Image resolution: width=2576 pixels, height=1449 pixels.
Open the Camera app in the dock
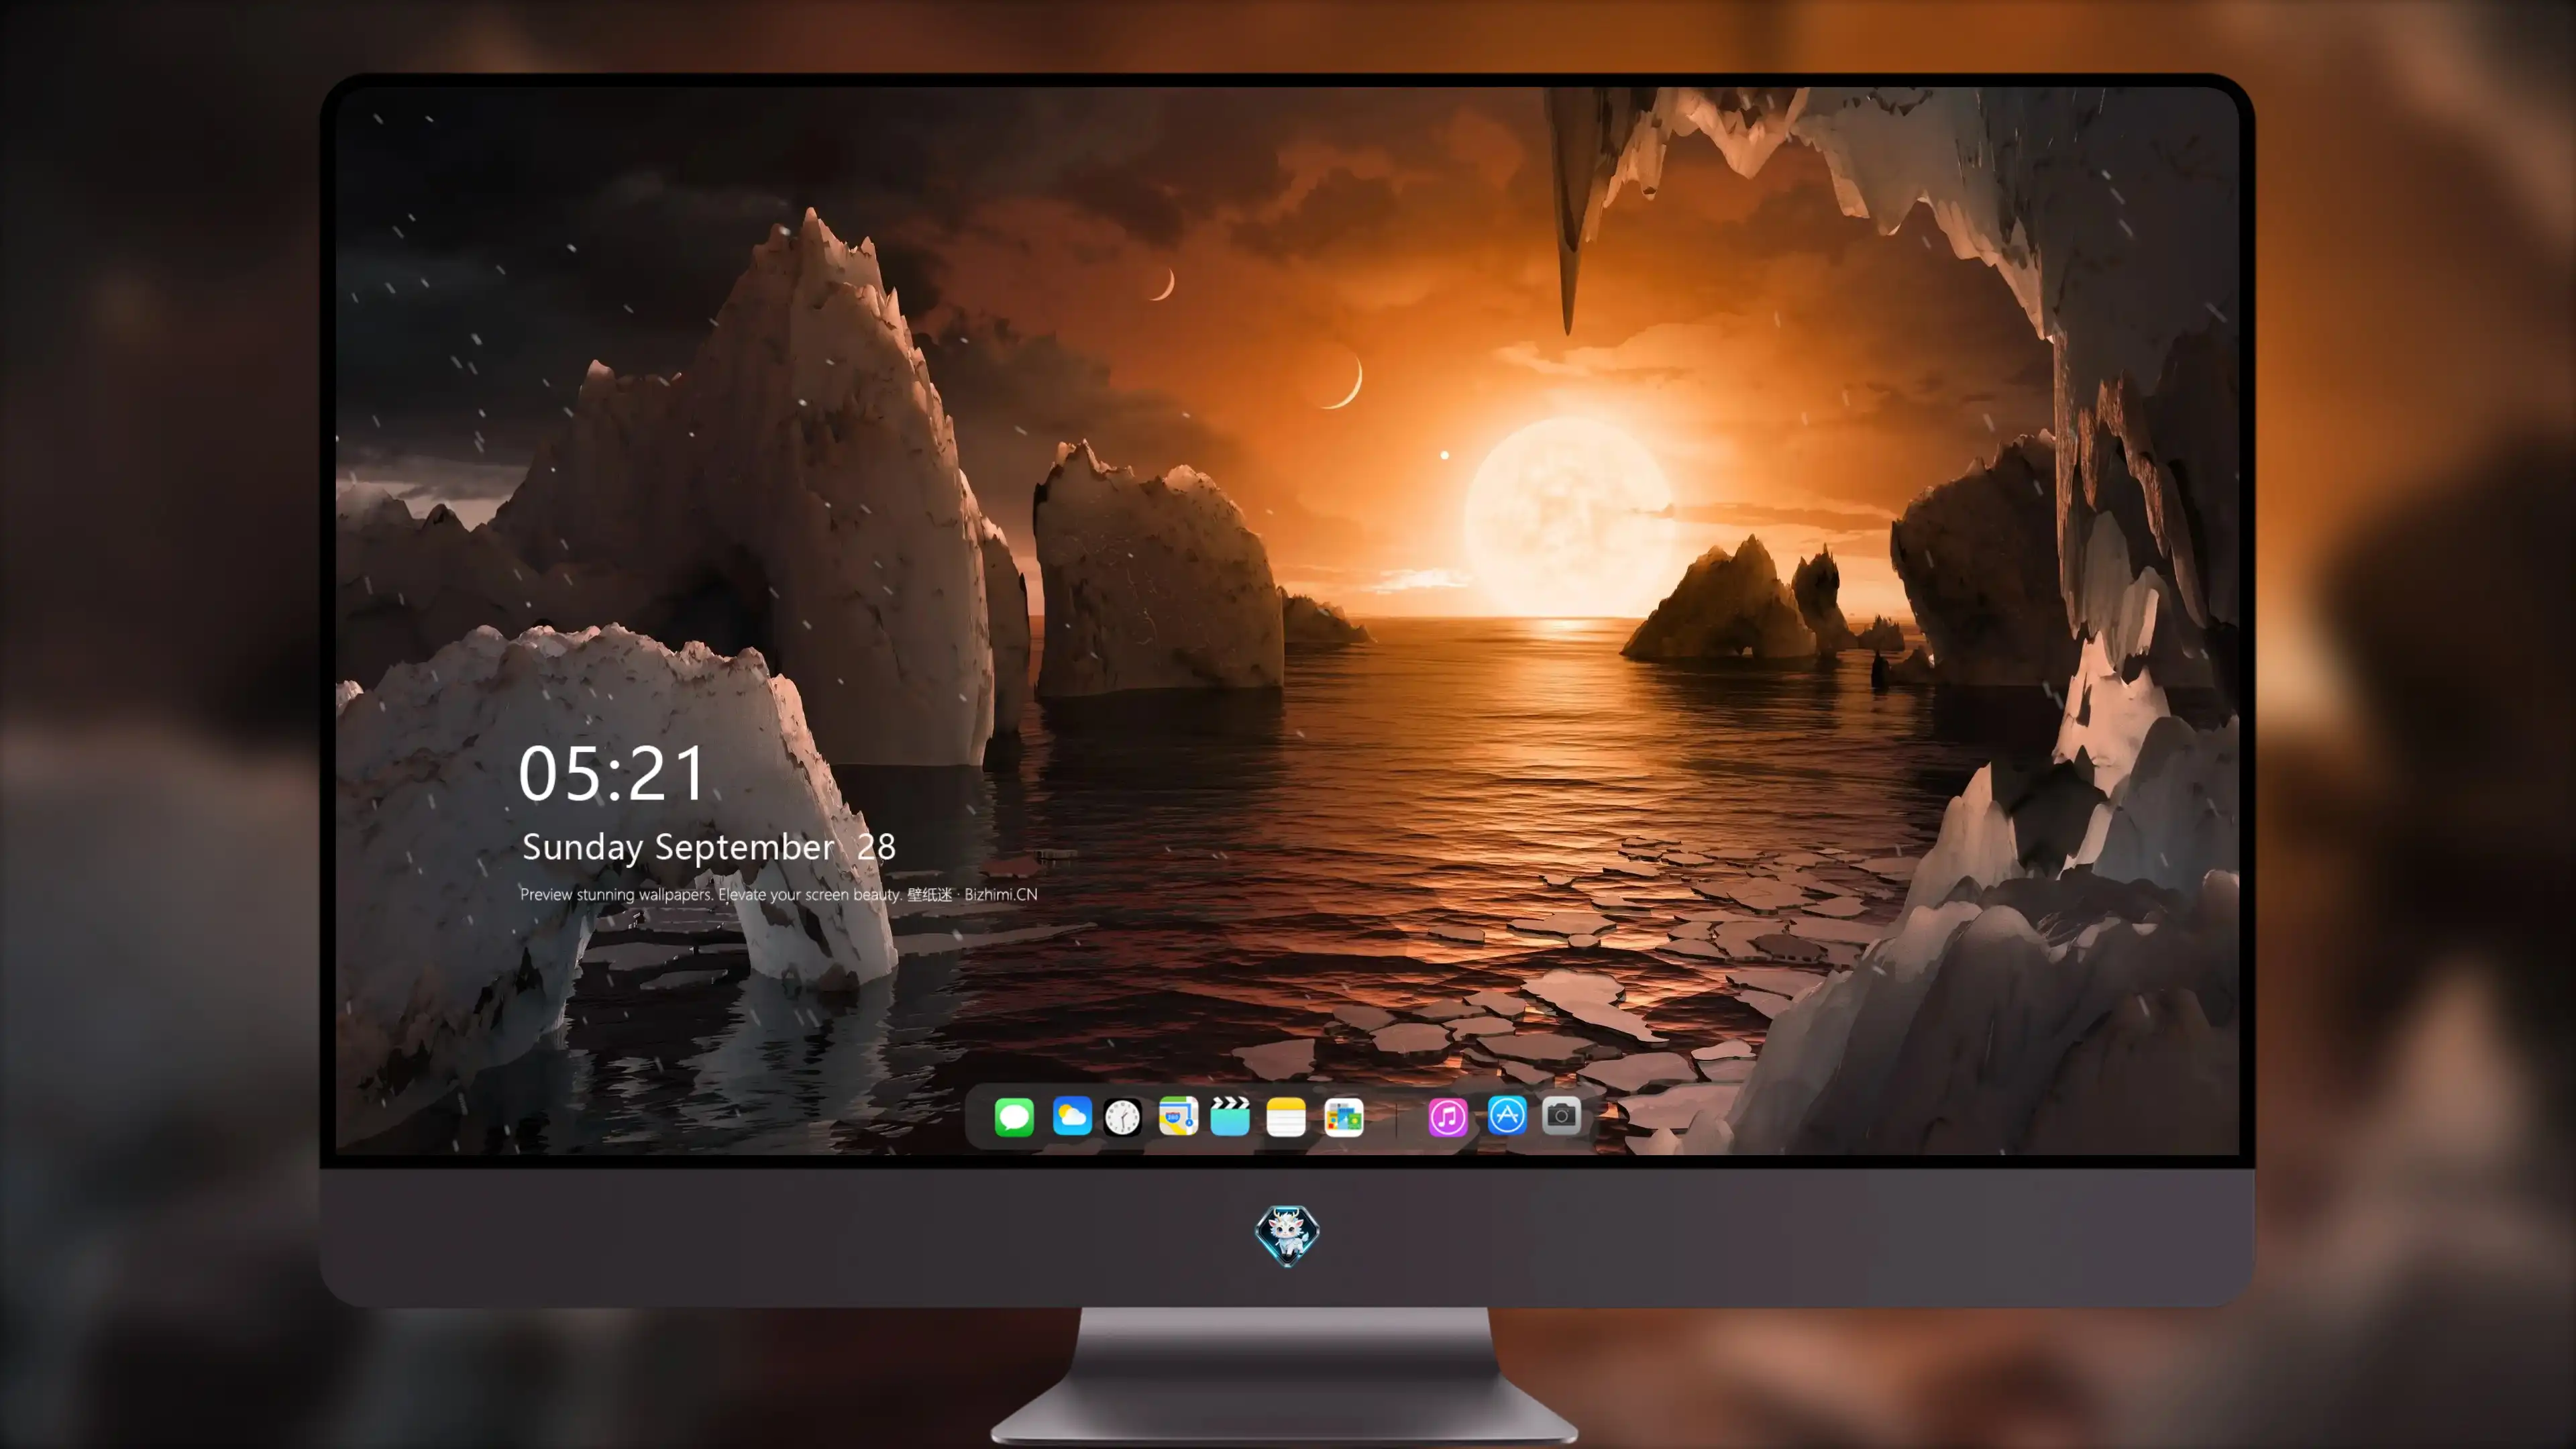coord(1561,1115)
